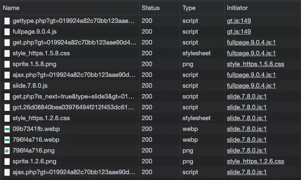Open fullpage.9.0.4.js:1 initiator for slide.7.8.0.js
This screenshot has width=301, height=180.
[251, 86]
